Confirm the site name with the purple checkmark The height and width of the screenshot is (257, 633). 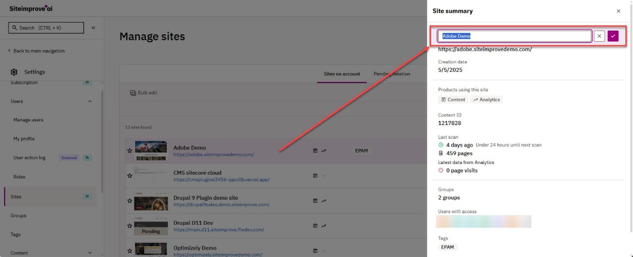tap(613, 36)
